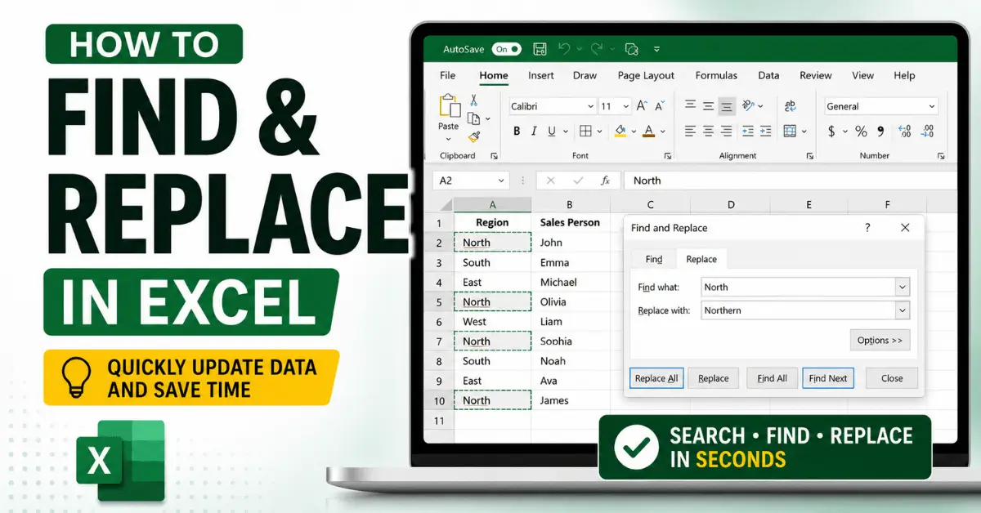The width and height of the screenshot is (981, 513).
Task: Click Decrease Decimal icon
Action: tap(928, 131)
